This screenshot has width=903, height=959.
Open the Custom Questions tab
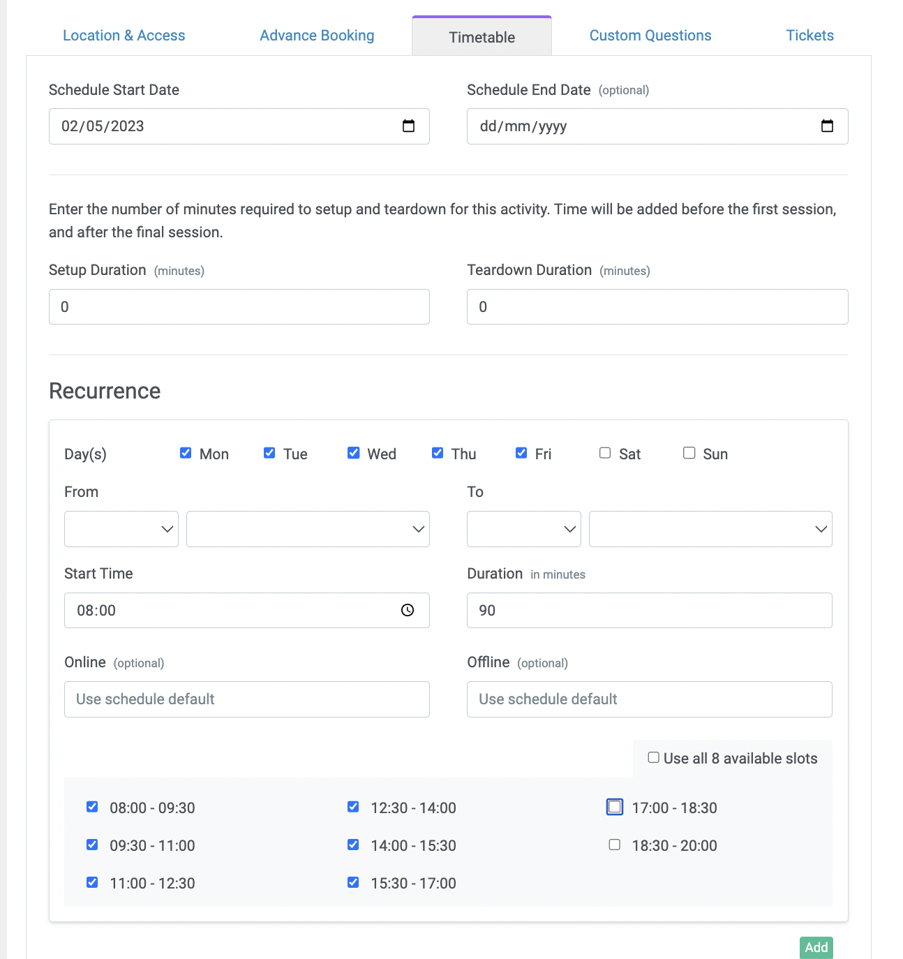[650, 36]
